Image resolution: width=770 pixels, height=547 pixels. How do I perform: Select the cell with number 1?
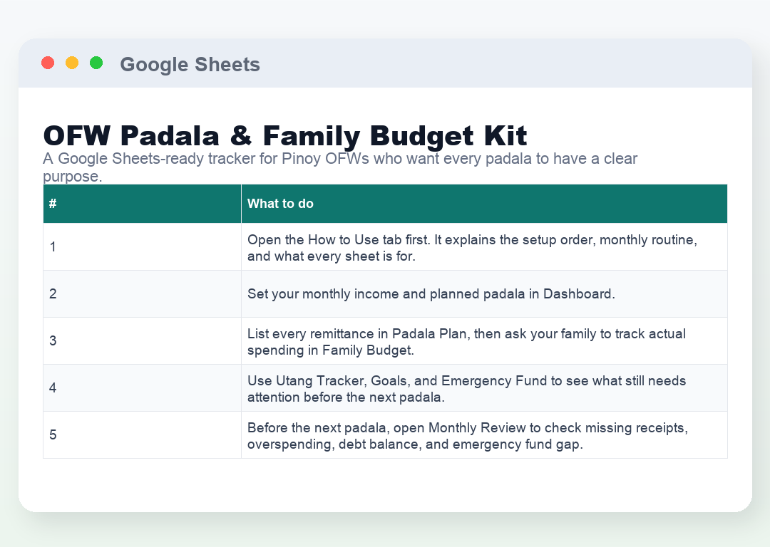[142, 246]
